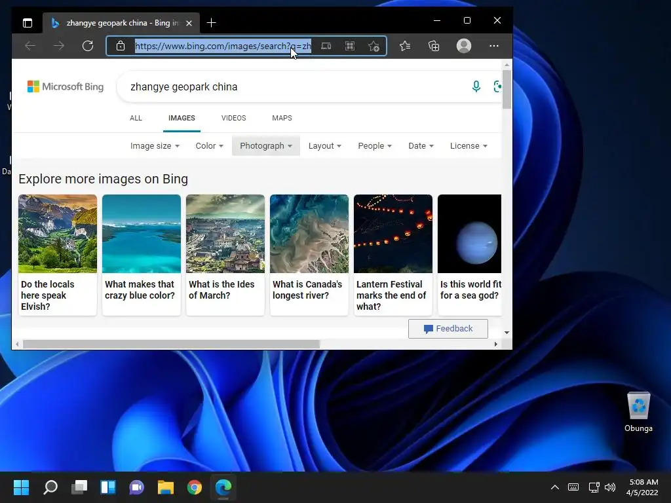671x503 pixels.
Task: Open Edge Settings and more menu
Action: tap(494, 46)
